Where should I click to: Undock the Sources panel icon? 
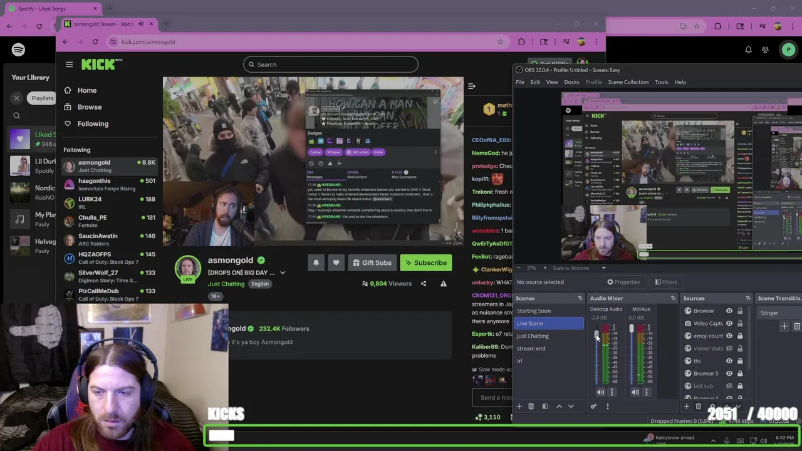point(747,298)
